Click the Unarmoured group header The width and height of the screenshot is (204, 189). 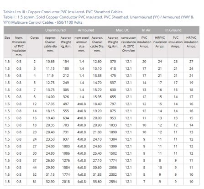click(x=55, y=30)
